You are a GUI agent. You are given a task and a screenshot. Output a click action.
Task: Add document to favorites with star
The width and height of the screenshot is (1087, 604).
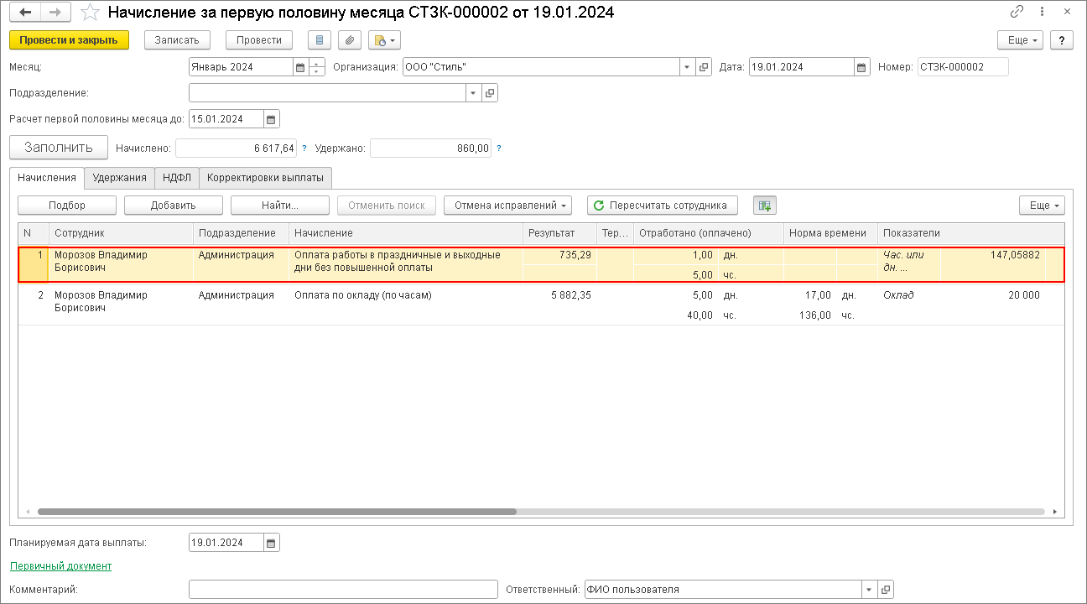[x=90, y=13]
